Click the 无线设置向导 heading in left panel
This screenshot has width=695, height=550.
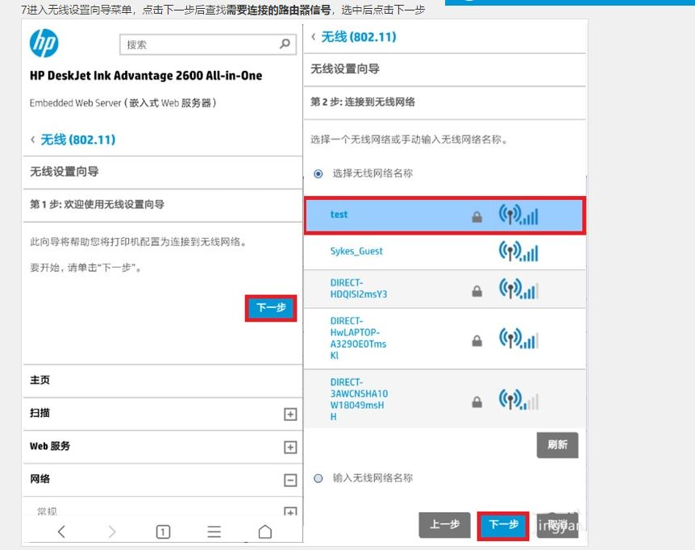(x=65, y=172)
